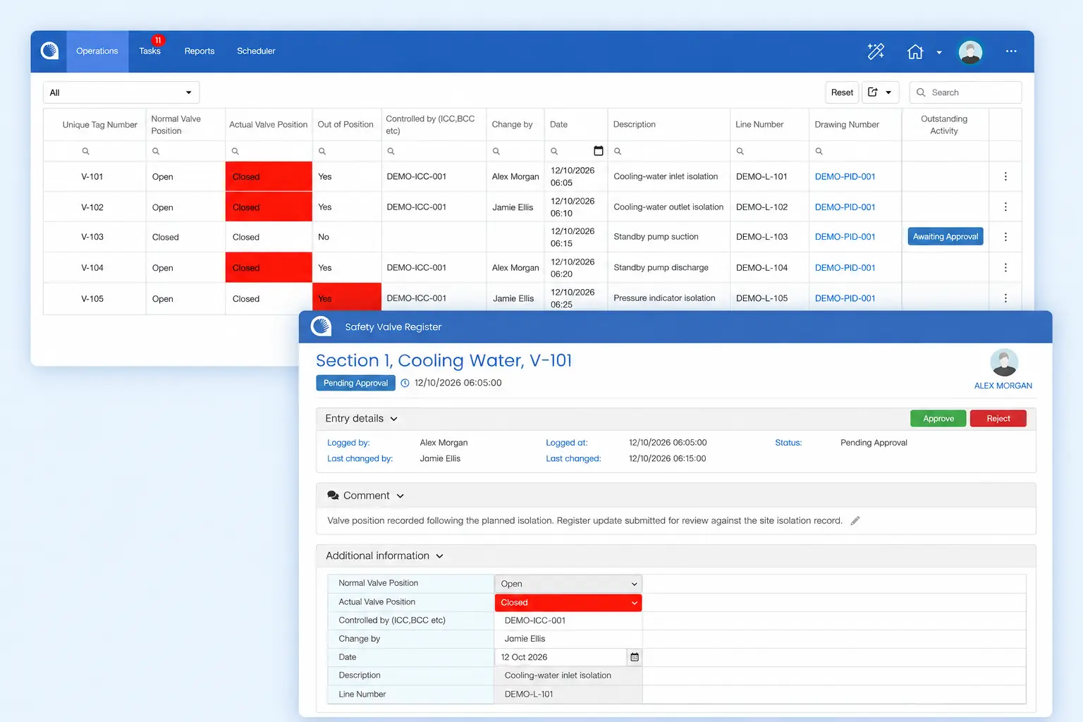The height and width of the screenshot is (722, 1083).
Task: Open DEMO-PID-001 link in V-104 row
Action: coord(845,268)
